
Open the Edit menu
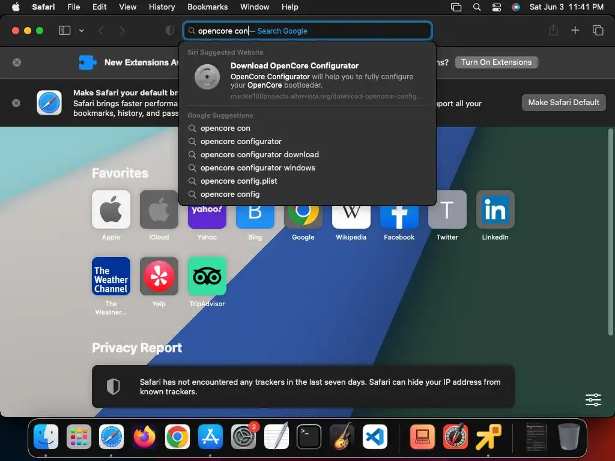pos(99,7)
